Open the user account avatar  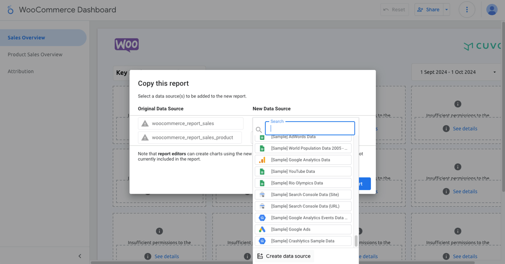tap(492, 10)
